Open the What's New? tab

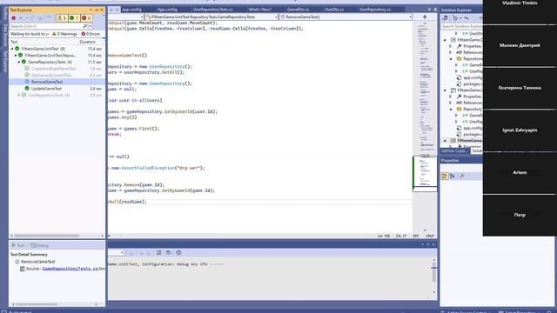259,10
